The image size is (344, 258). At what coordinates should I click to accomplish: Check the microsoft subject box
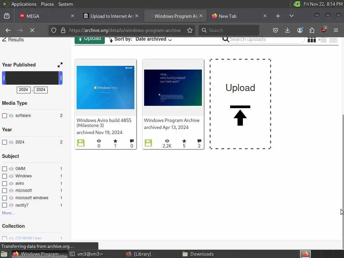(x=4, y=191)
